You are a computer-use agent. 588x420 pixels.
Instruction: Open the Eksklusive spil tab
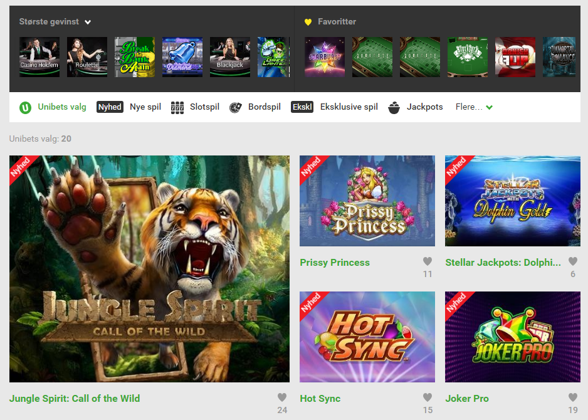click(x=334, y=107)
